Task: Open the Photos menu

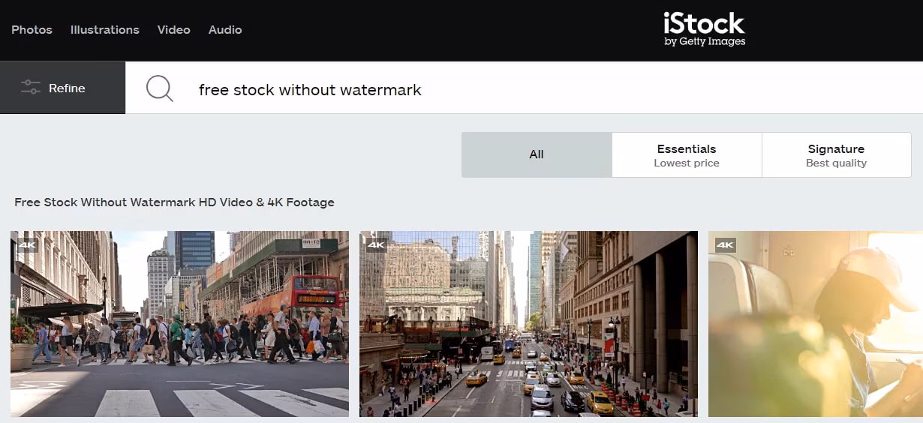Action: (32, 30)
